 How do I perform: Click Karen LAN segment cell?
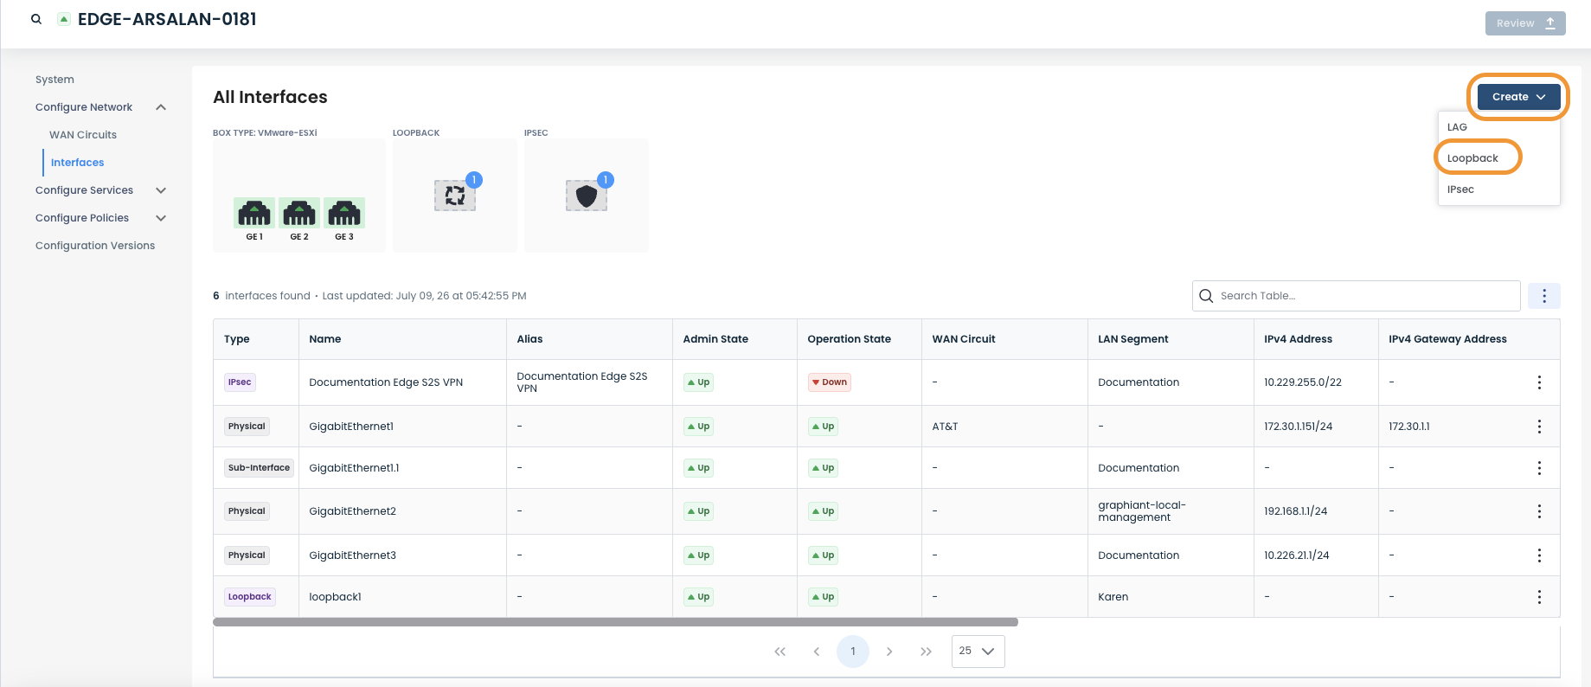click(x=1113, y=597)
